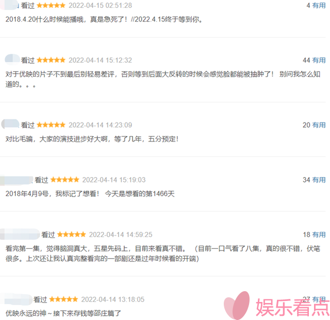Open the blurred reviewer name beside 15:19:03
This screenshot has height=320, width=330.
16,180
